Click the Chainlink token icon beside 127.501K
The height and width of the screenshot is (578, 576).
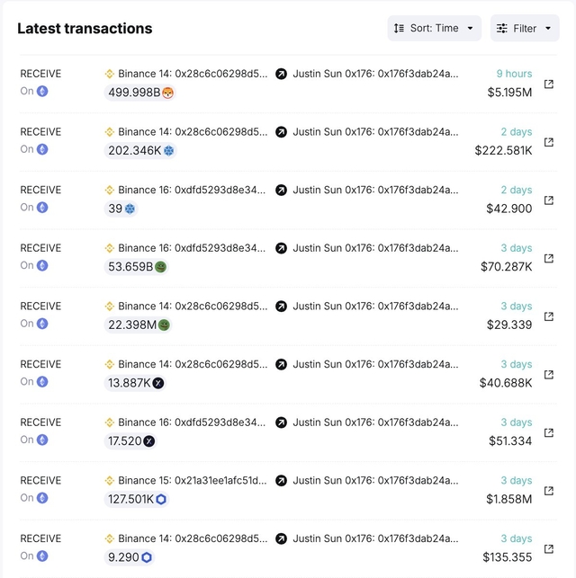[x=161, y=500]
